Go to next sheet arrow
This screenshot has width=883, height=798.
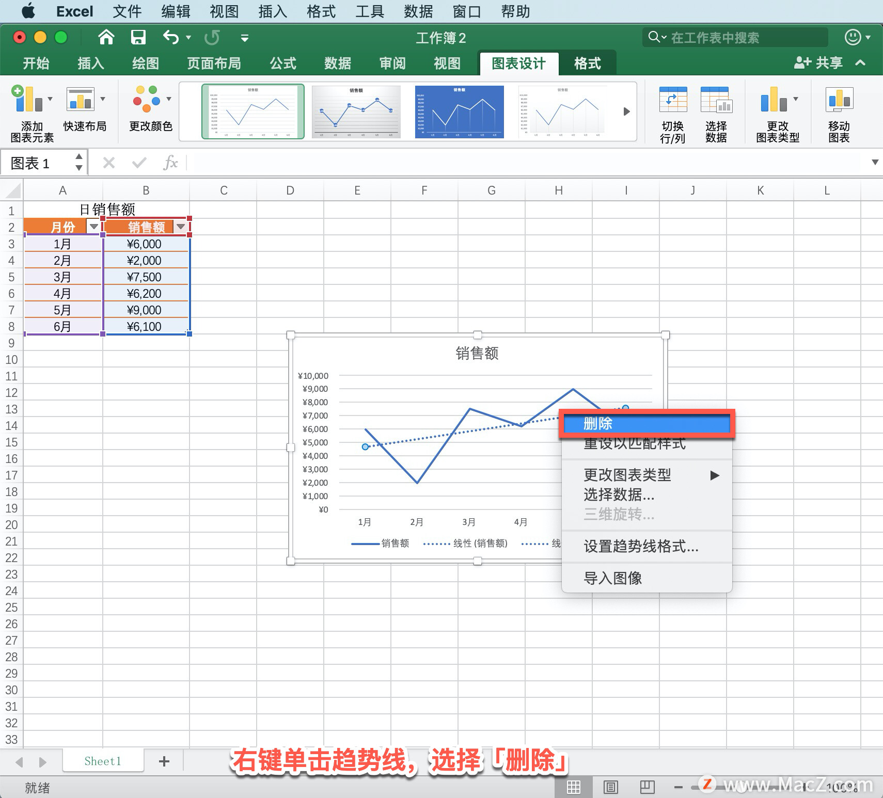(42, 762)
